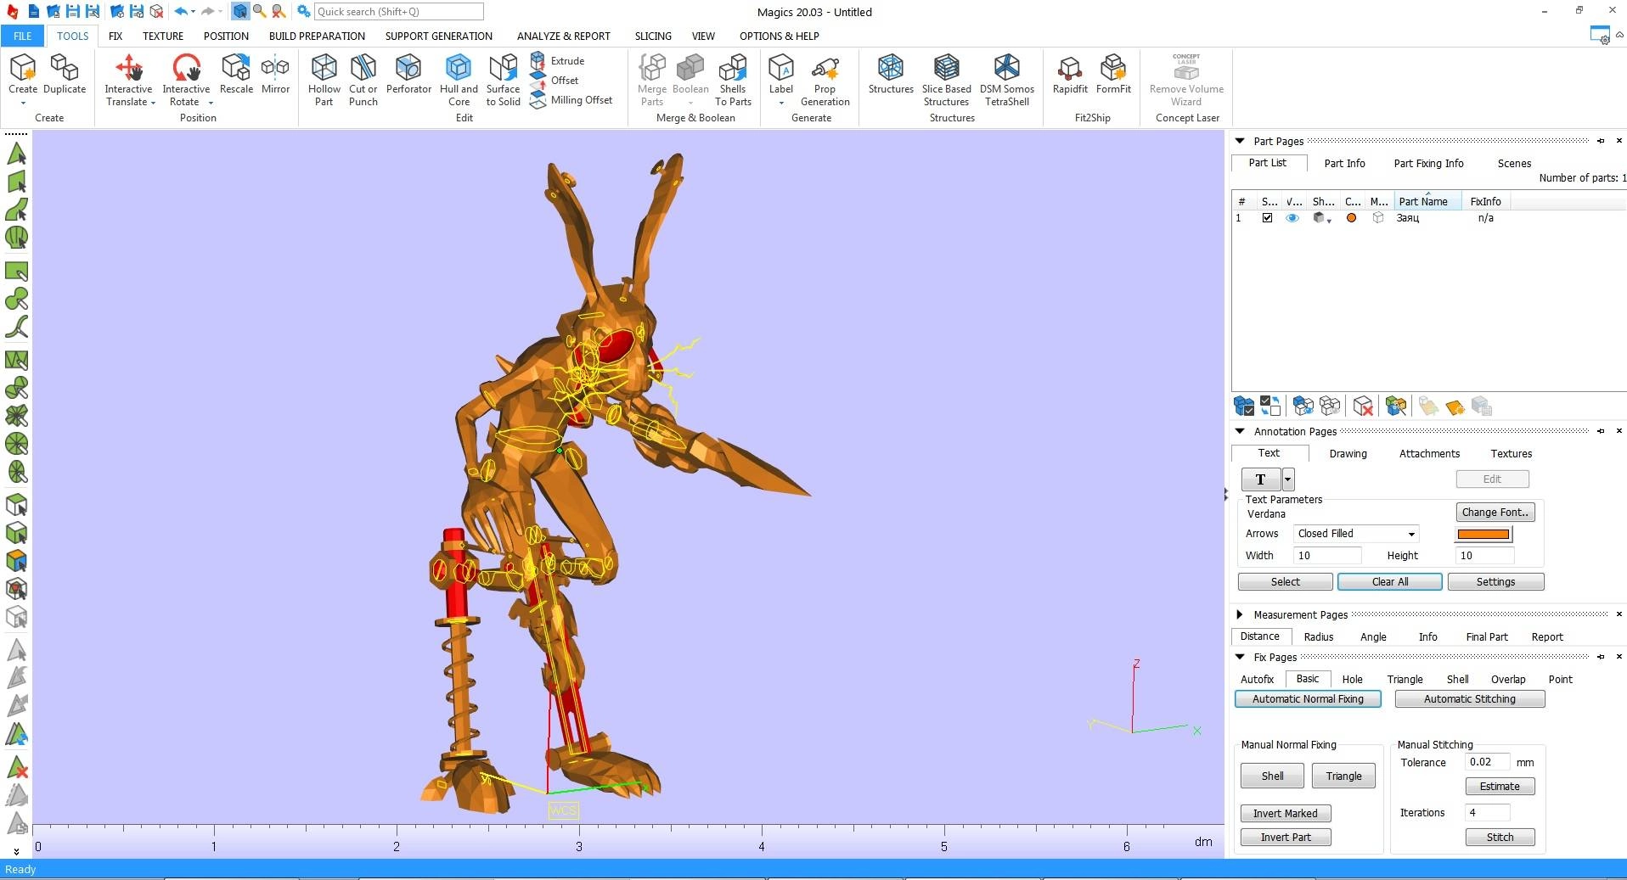Click the Boolean tool icon
Screen dimensions: 1627x880
coord(690,68)
